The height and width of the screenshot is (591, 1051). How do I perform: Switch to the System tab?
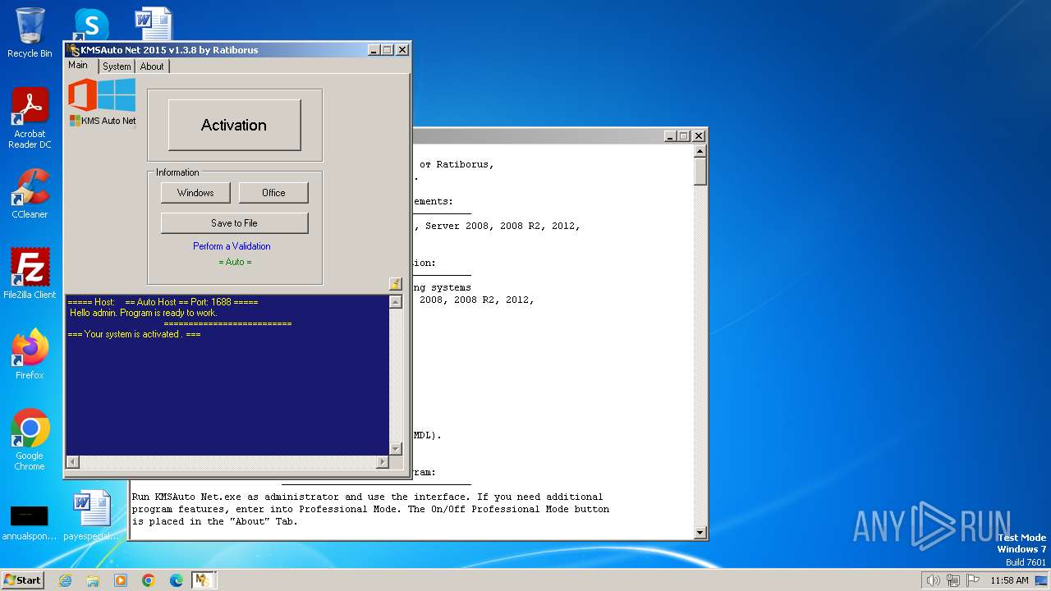point(117,66)
